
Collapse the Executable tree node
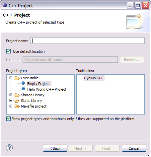coord(11,78)
